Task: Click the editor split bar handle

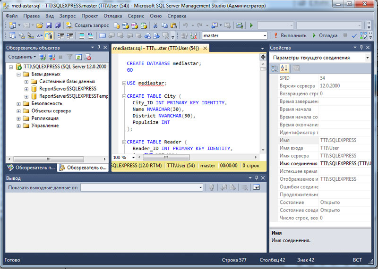Action: (x=263, y=57)
